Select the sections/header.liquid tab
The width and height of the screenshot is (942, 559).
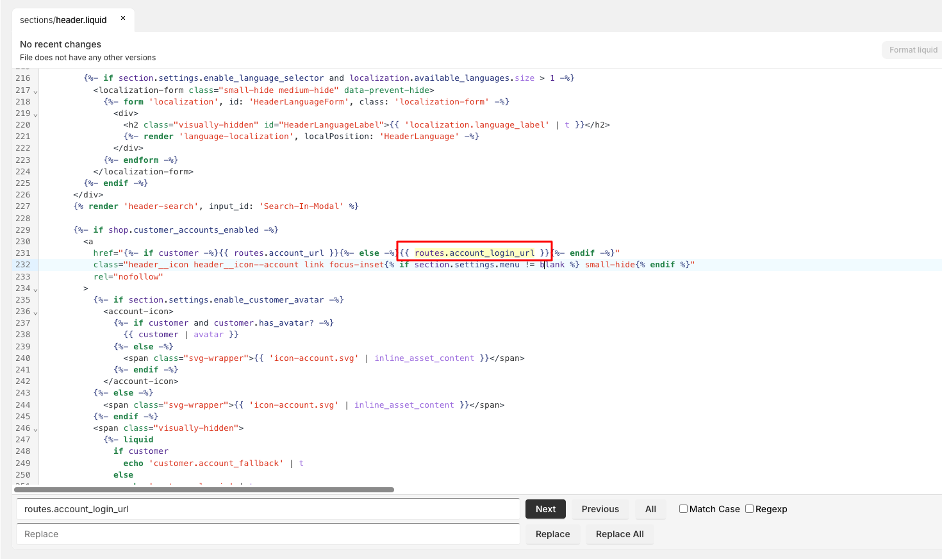tap(63, 20)
